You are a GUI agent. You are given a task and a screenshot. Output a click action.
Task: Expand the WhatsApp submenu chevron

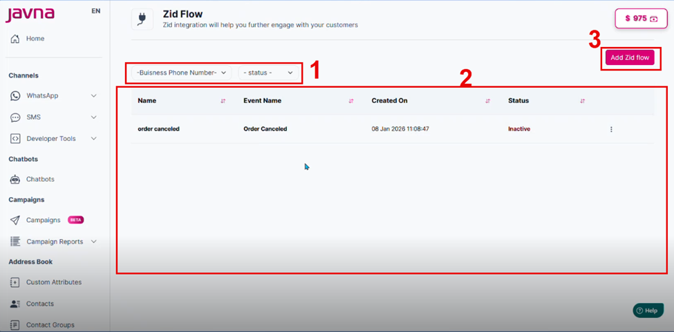(x=94, y=96)
